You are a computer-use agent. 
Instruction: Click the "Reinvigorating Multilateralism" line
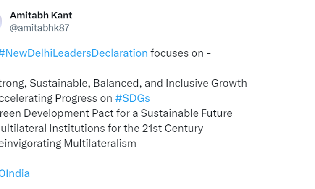tap(68, 143)
